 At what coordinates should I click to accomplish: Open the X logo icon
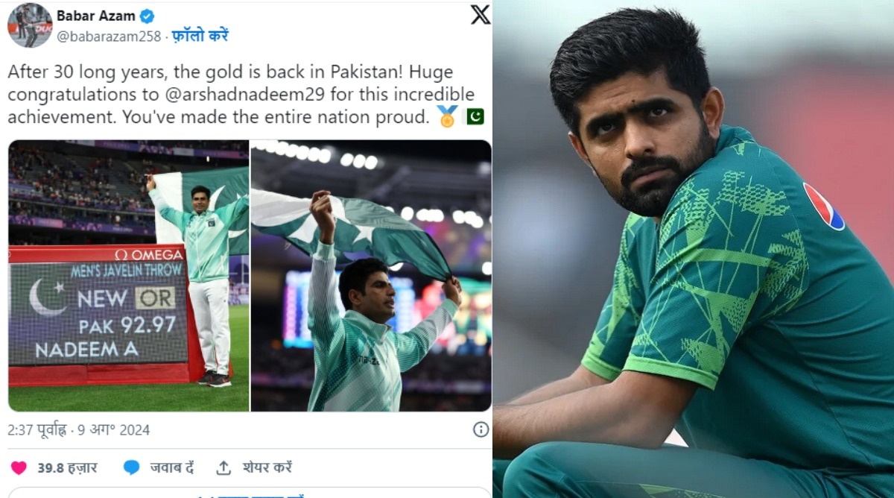coord(481,14)
